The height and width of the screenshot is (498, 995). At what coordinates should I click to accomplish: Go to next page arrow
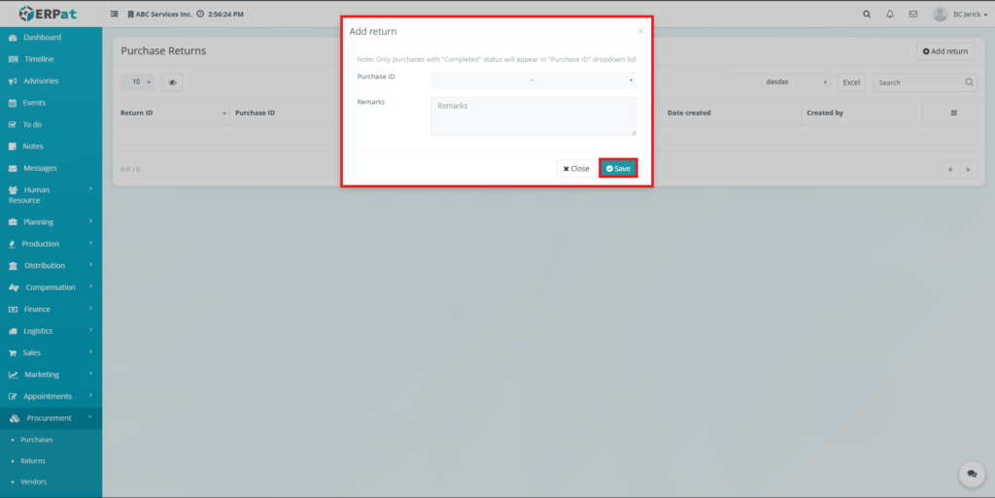(x=968, y=169)
